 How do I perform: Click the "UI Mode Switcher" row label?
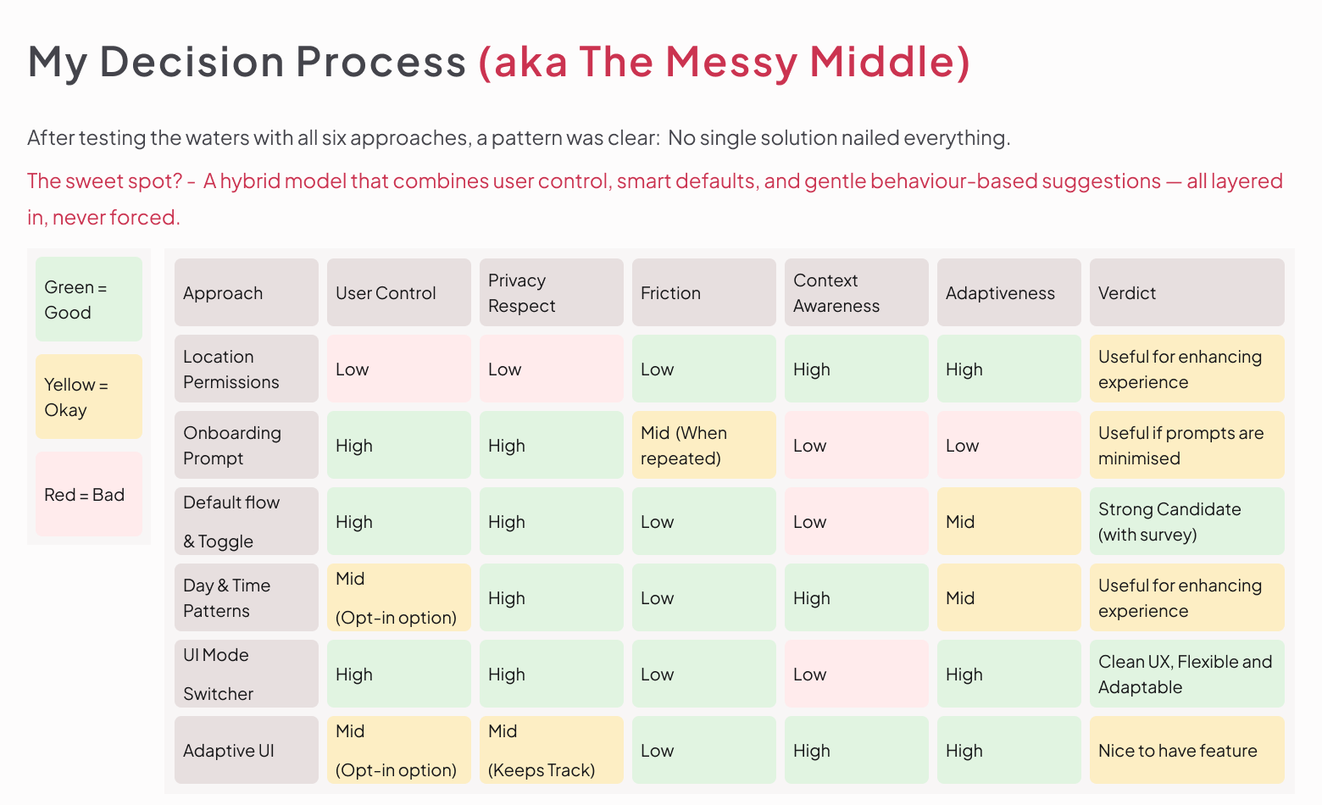pos(246,674)
